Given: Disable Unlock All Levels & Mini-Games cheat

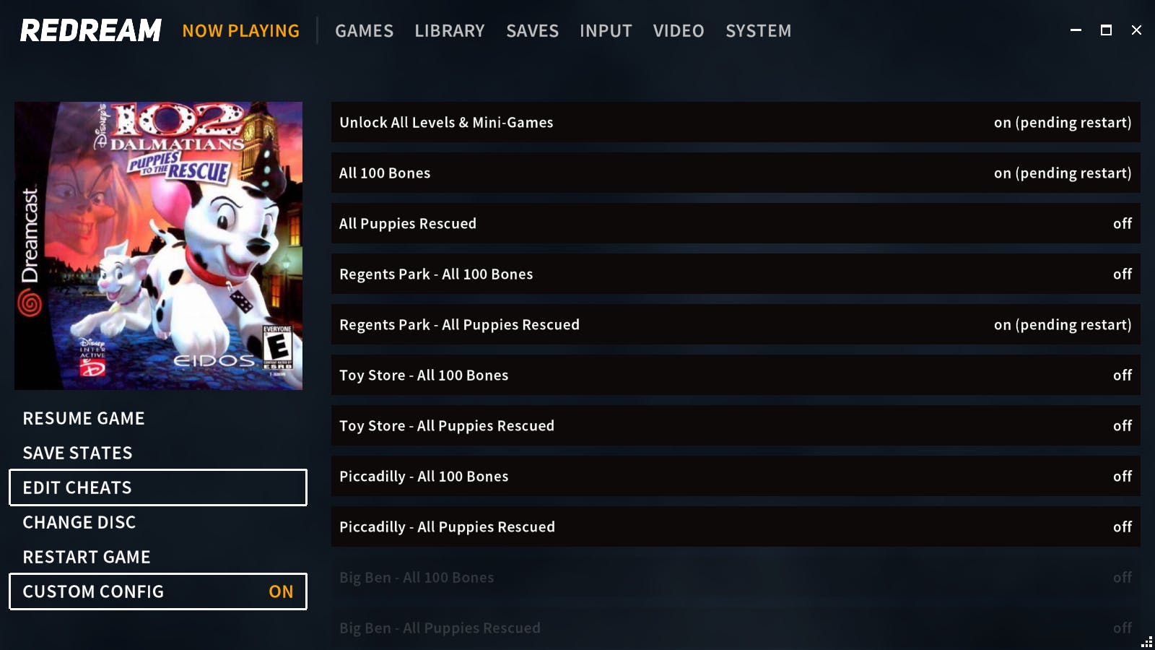Looking at the screenshot, I should click(736, 122).
